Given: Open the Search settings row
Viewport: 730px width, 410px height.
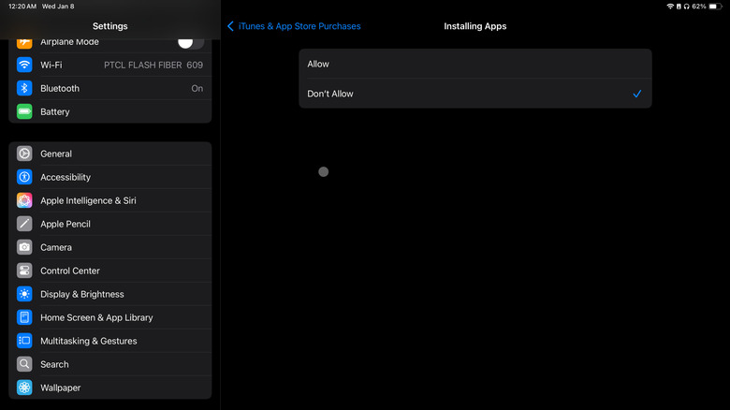Looking at the screenshot, I should click(54, 364).
